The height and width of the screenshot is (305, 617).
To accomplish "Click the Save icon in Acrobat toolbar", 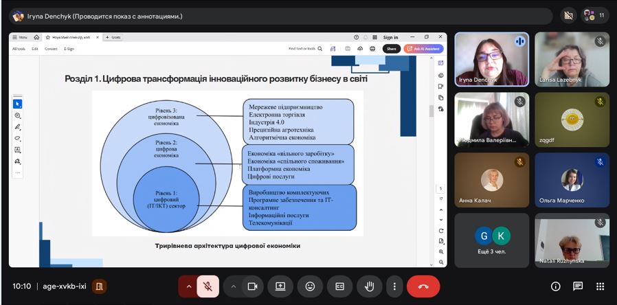I will pyautogui.click(x=348, y=49).
